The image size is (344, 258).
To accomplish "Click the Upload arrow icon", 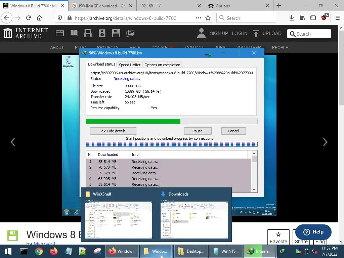I will 256,33.
